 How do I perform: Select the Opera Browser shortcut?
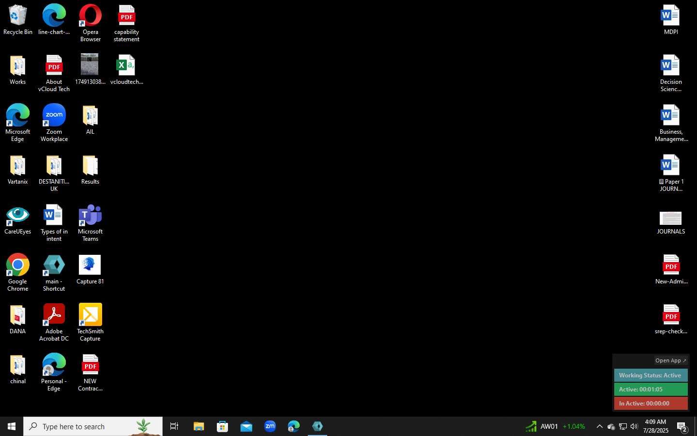(91, 23)
